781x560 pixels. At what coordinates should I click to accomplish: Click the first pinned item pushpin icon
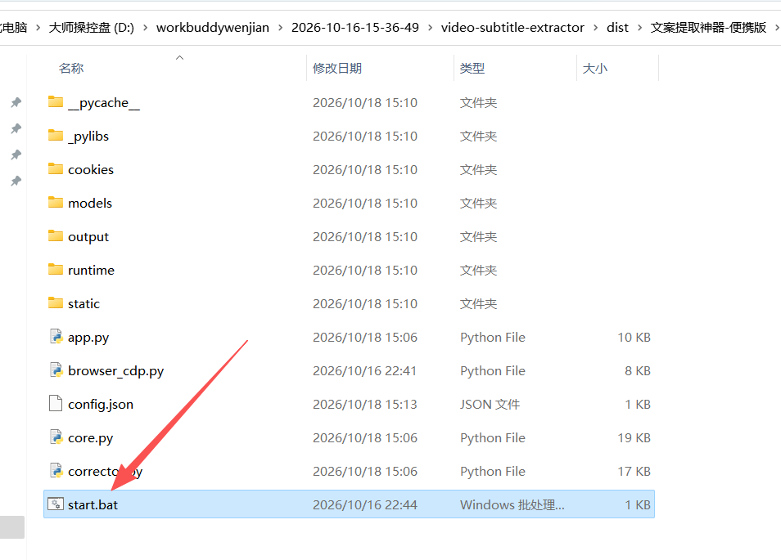[x=16, y=102]
